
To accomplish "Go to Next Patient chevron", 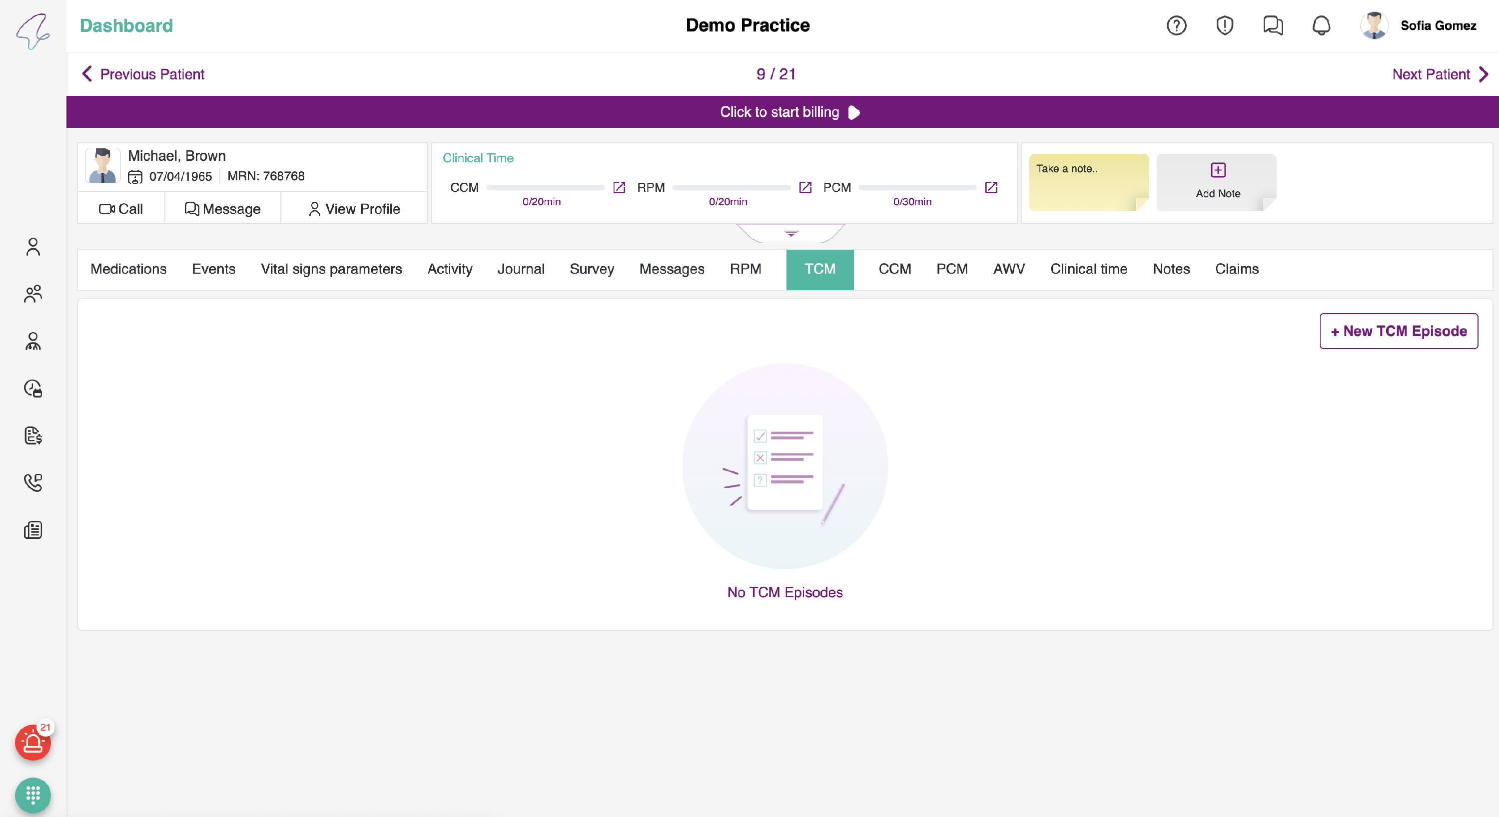I will point(1484,74).
